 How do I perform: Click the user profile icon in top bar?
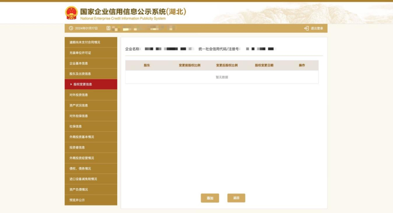(x=108, y=28)
